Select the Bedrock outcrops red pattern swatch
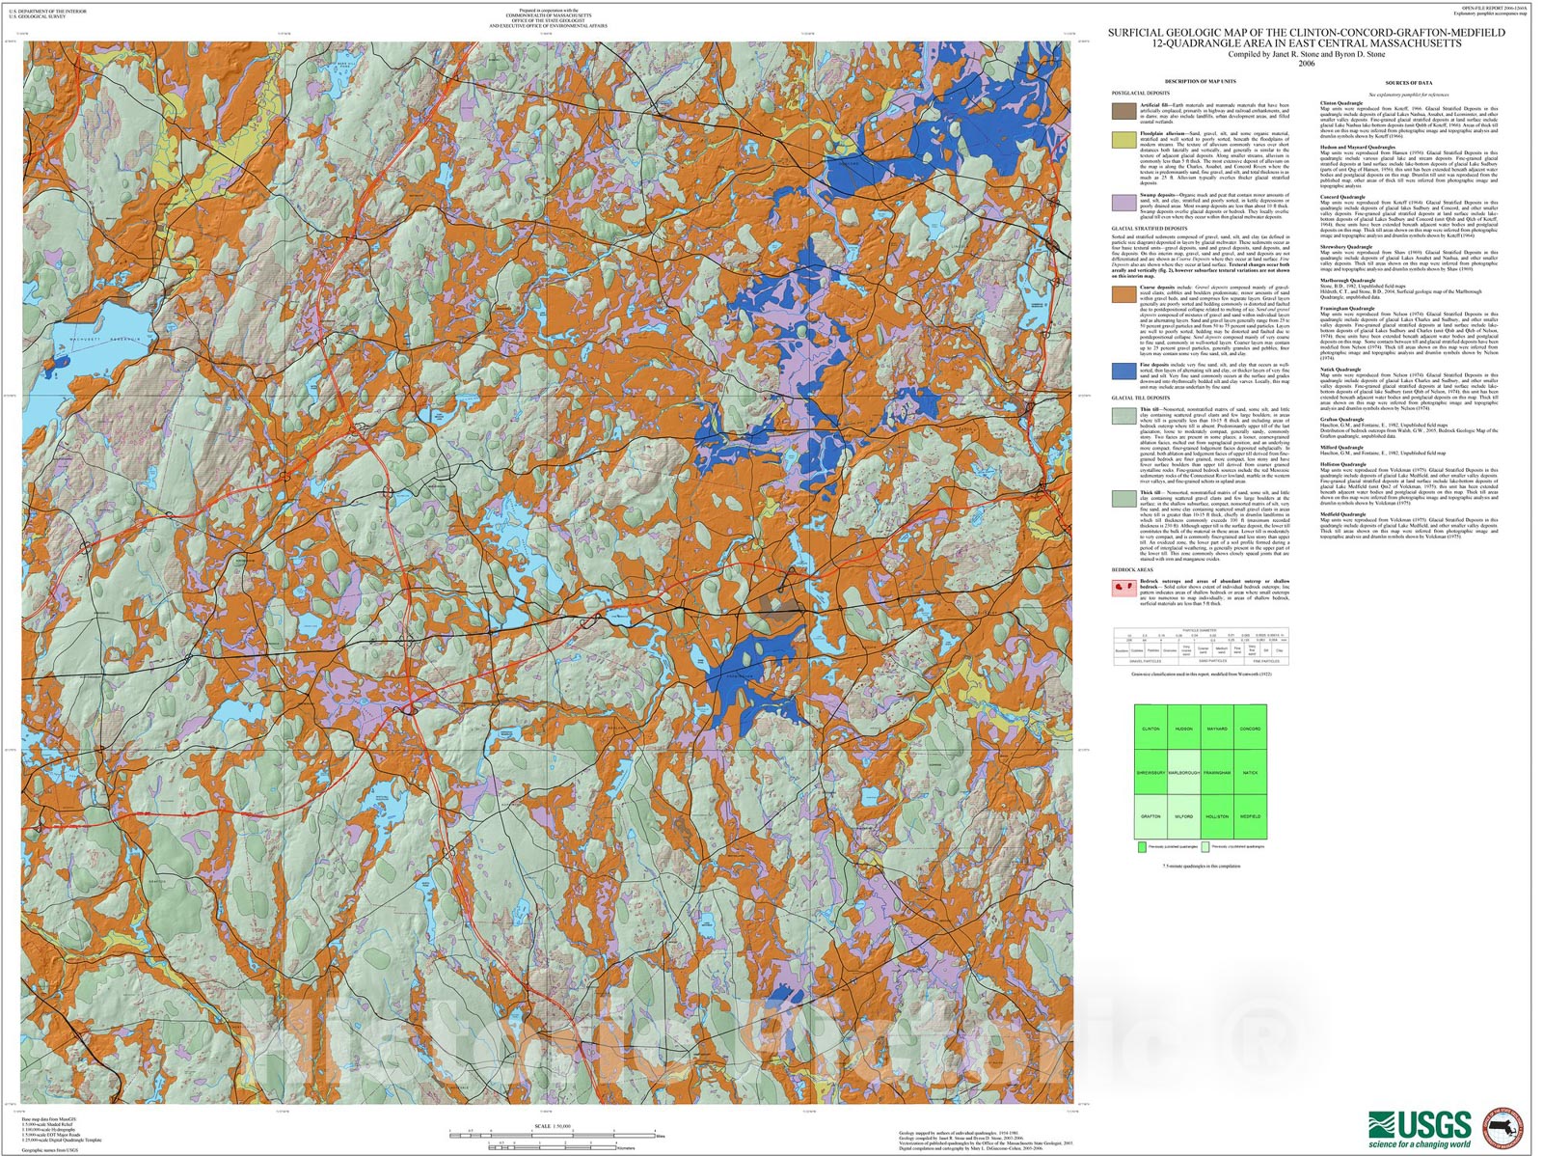 click(1123, 588)
